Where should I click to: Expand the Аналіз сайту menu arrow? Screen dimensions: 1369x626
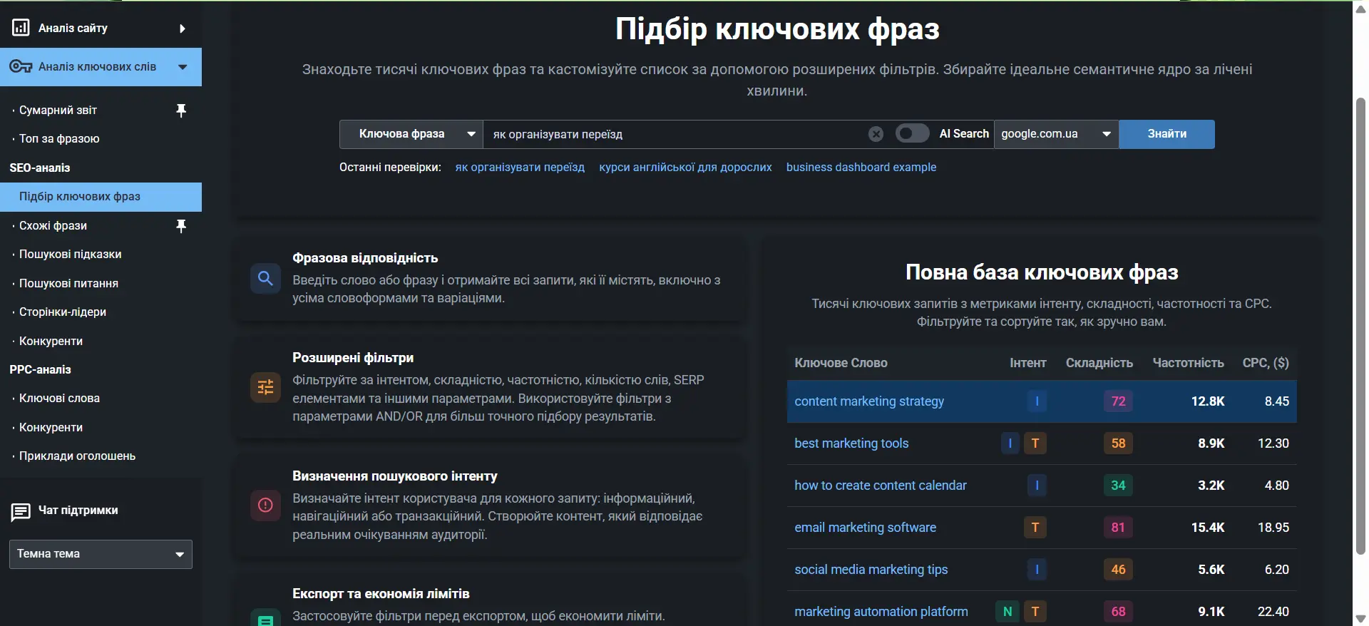183,29
